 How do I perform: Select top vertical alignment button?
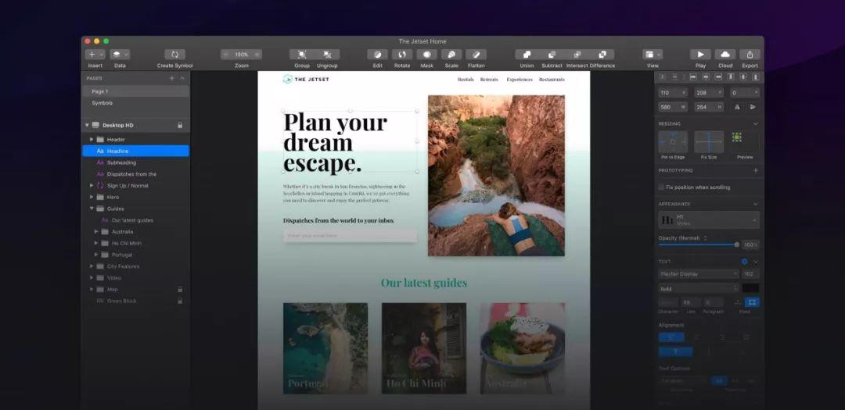point(675,352)
